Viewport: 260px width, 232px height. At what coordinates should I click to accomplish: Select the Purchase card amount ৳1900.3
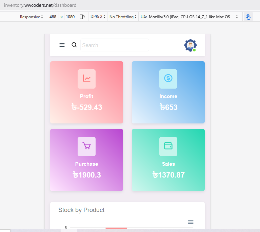coord(87,175)
